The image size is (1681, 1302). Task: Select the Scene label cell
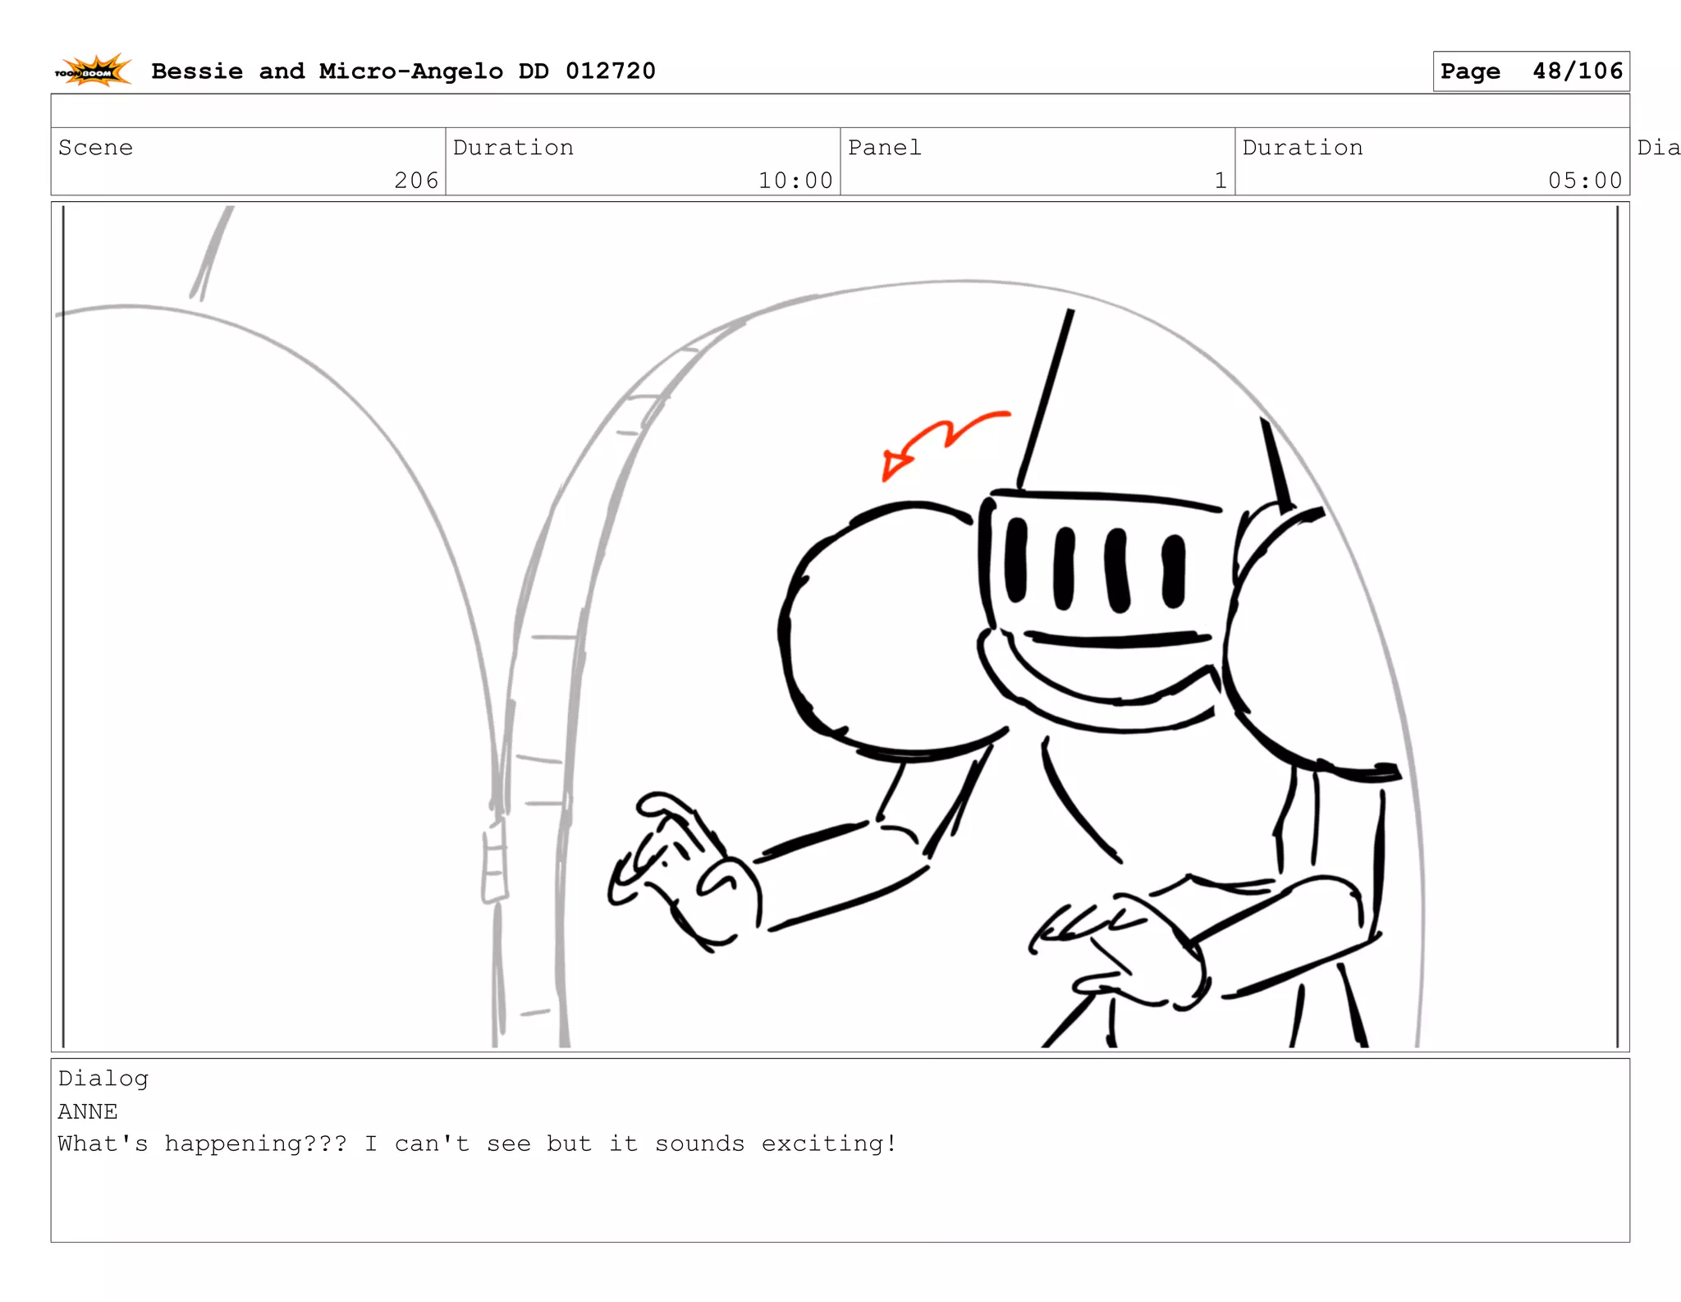95,148
